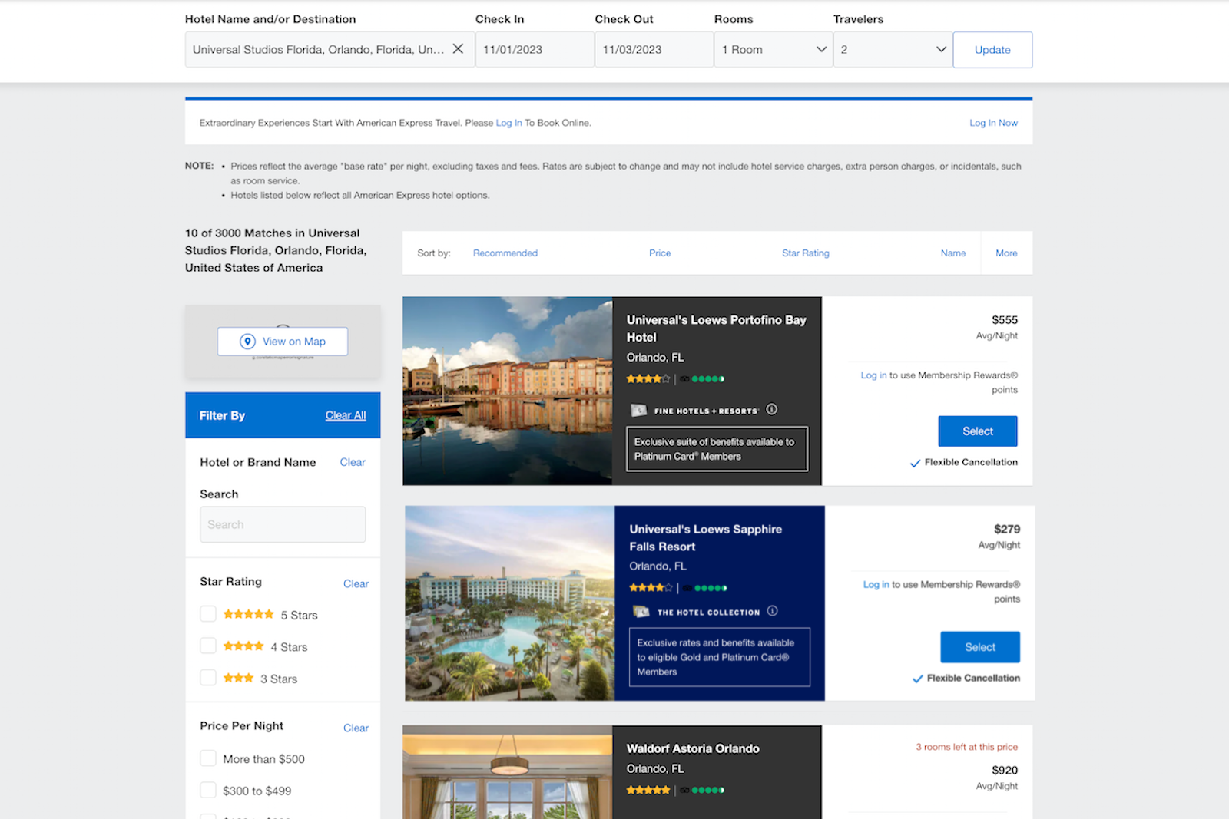
Task: Click Sapphire Falls Resort gold star rating
Action: 651,588
